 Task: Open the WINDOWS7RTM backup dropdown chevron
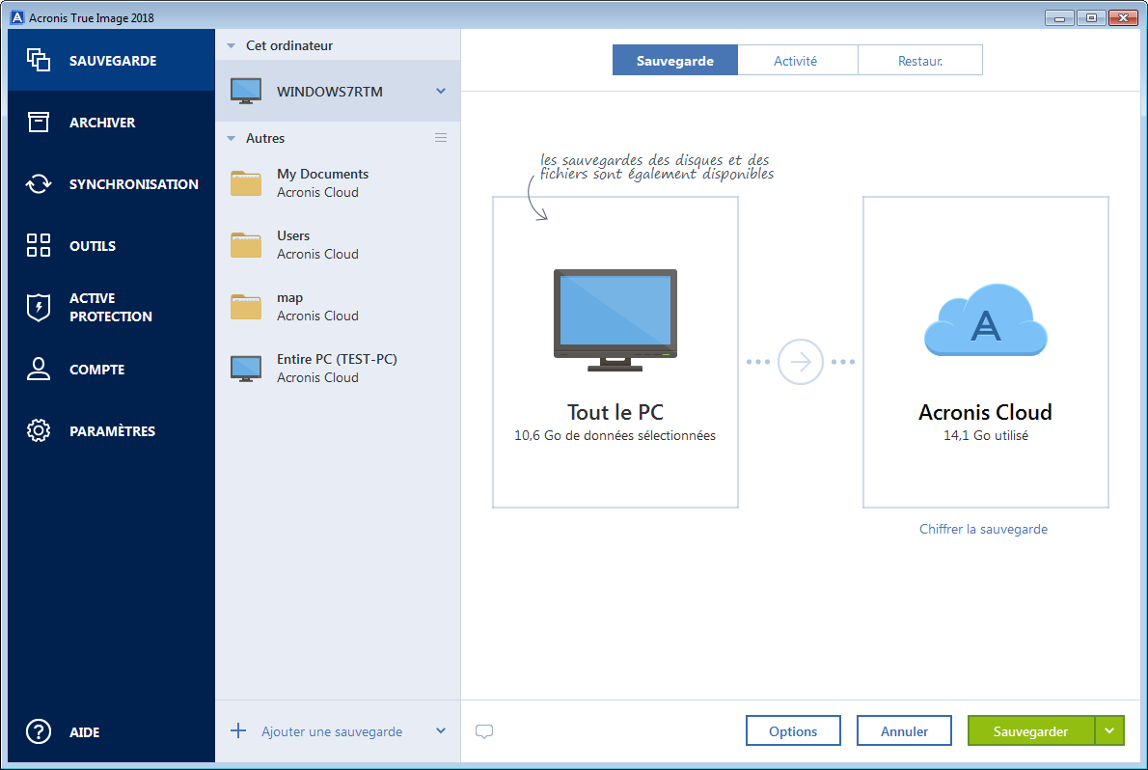(441, 91)
